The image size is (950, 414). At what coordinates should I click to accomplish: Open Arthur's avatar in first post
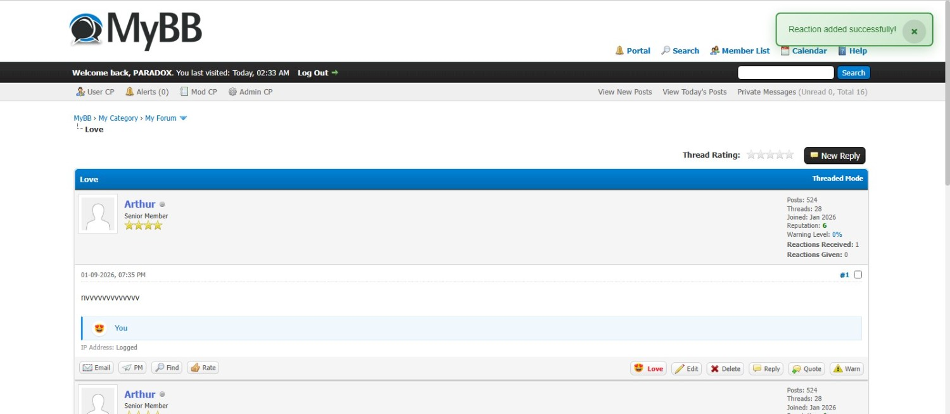tap(98, 214)
